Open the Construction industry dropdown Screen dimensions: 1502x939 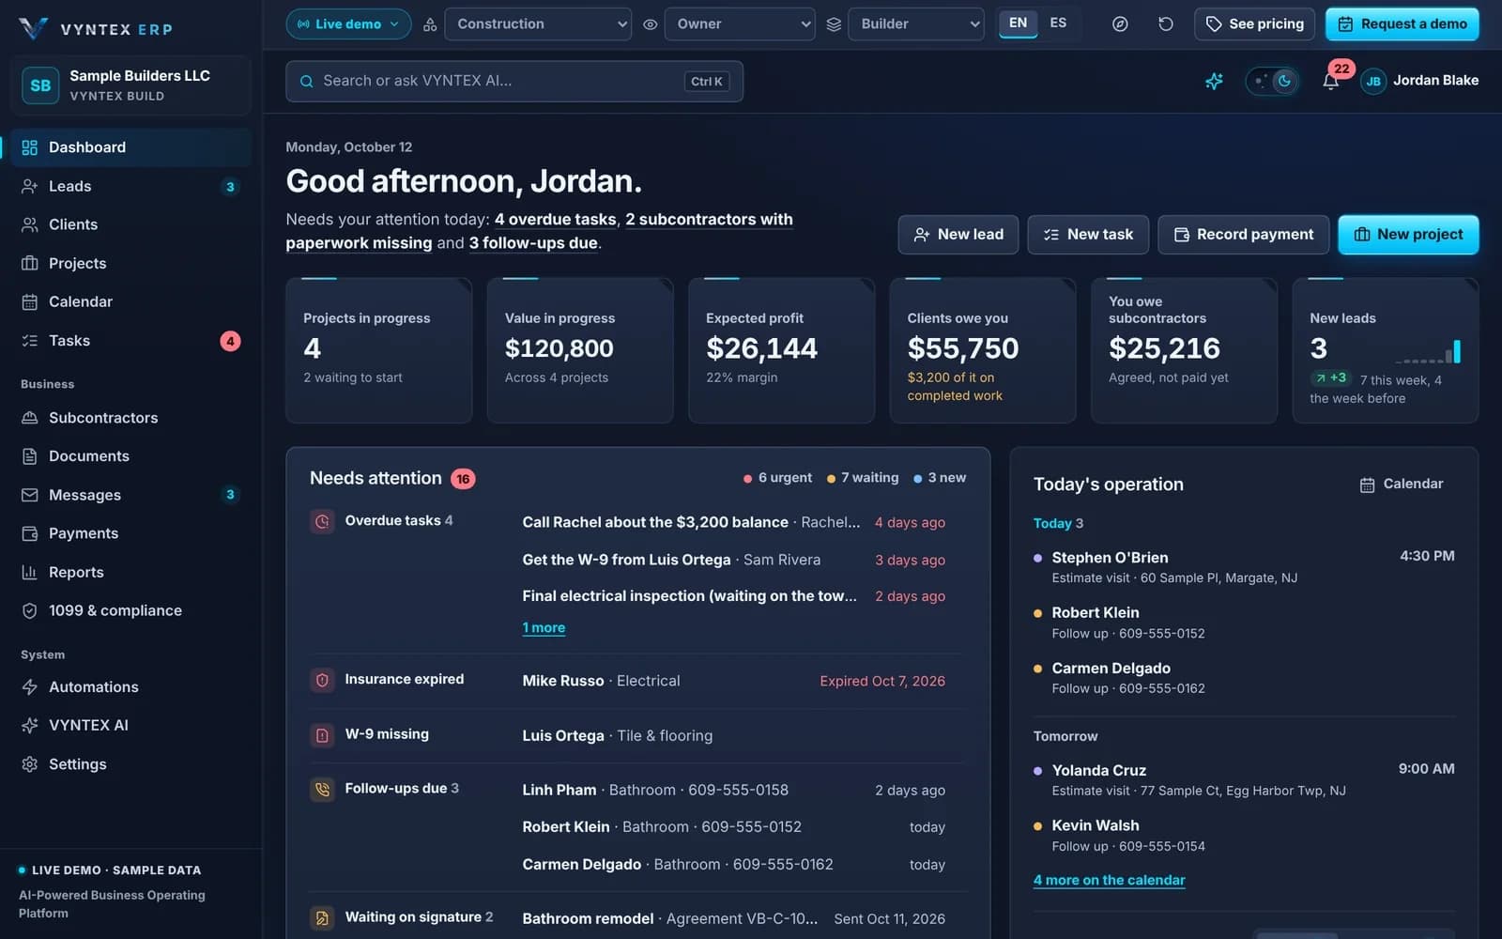tap(538, 24)
